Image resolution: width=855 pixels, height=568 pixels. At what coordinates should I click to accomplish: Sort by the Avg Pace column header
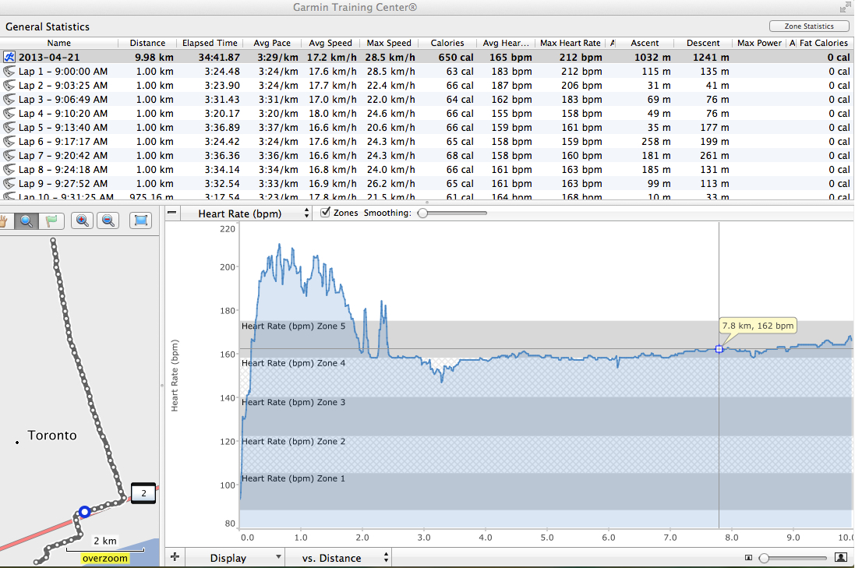point(272,43)
